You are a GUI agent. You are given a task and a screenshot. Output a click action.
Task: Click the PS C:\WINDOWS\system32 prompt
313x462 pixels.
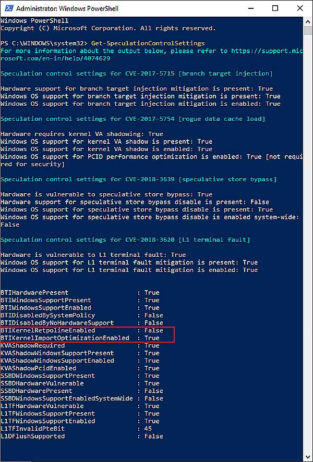[x=44, y=43]
